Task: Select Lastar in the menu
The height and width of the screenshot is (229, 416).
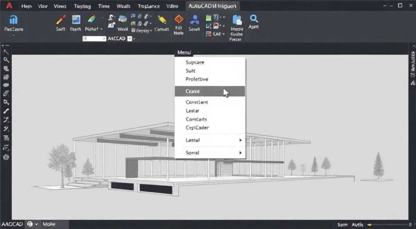Action: click(193, 111)
